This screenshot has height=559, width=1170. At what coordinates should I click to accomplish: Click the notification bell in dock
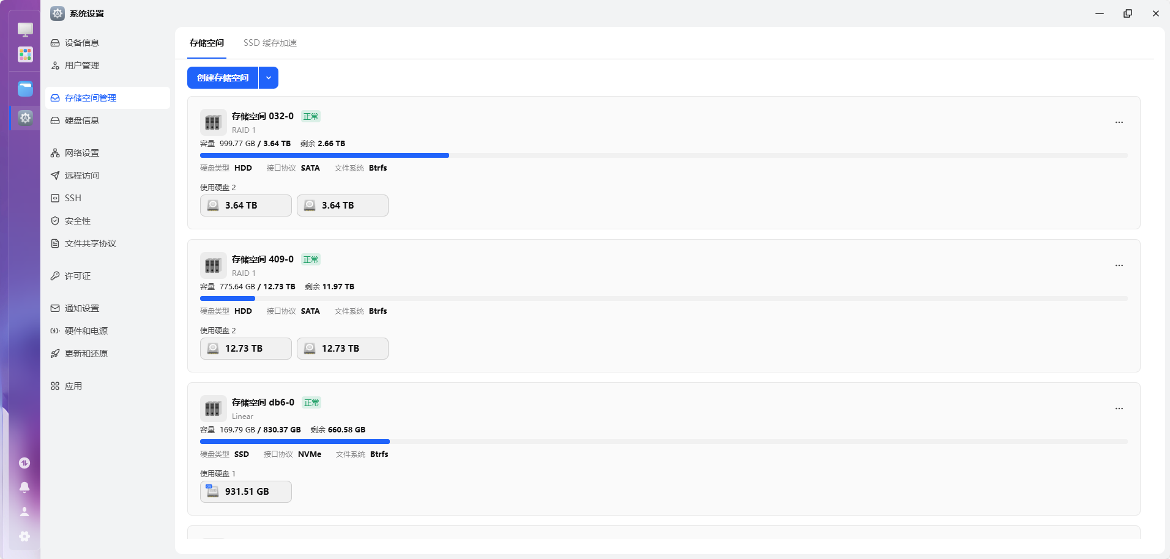[x=24, y=487]
